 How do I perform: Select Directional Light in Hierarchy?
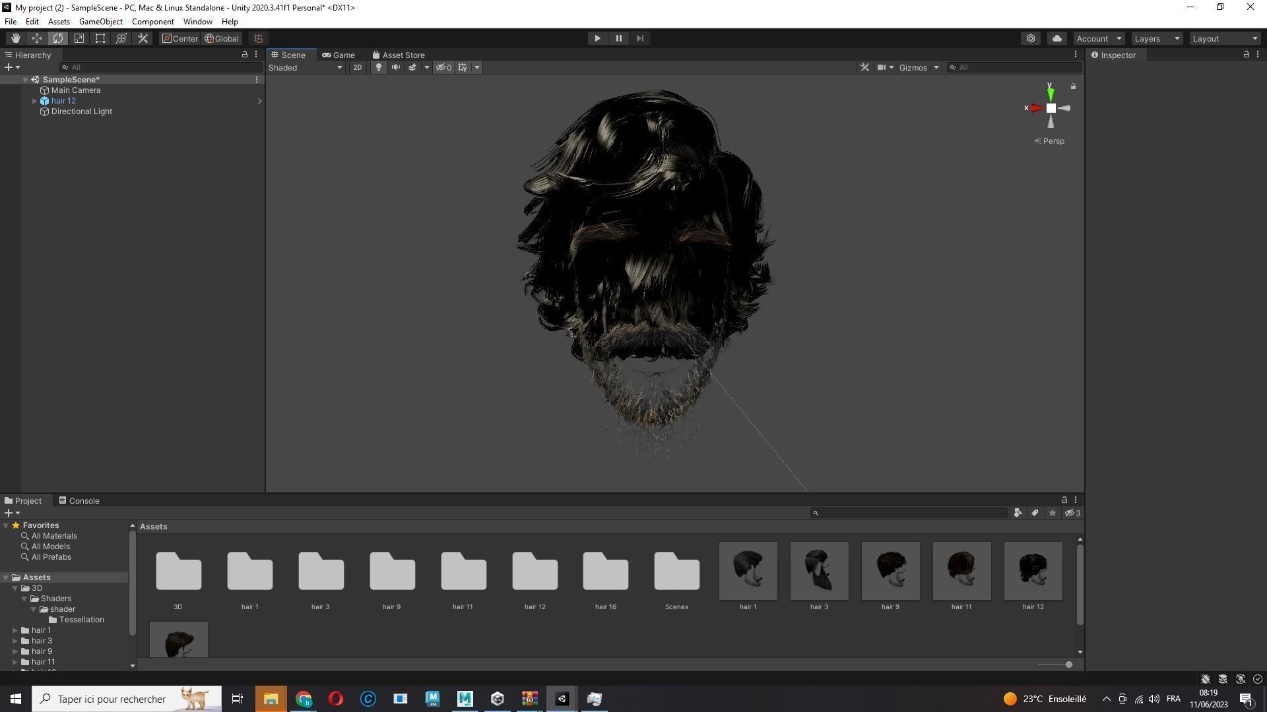point(82,111)
